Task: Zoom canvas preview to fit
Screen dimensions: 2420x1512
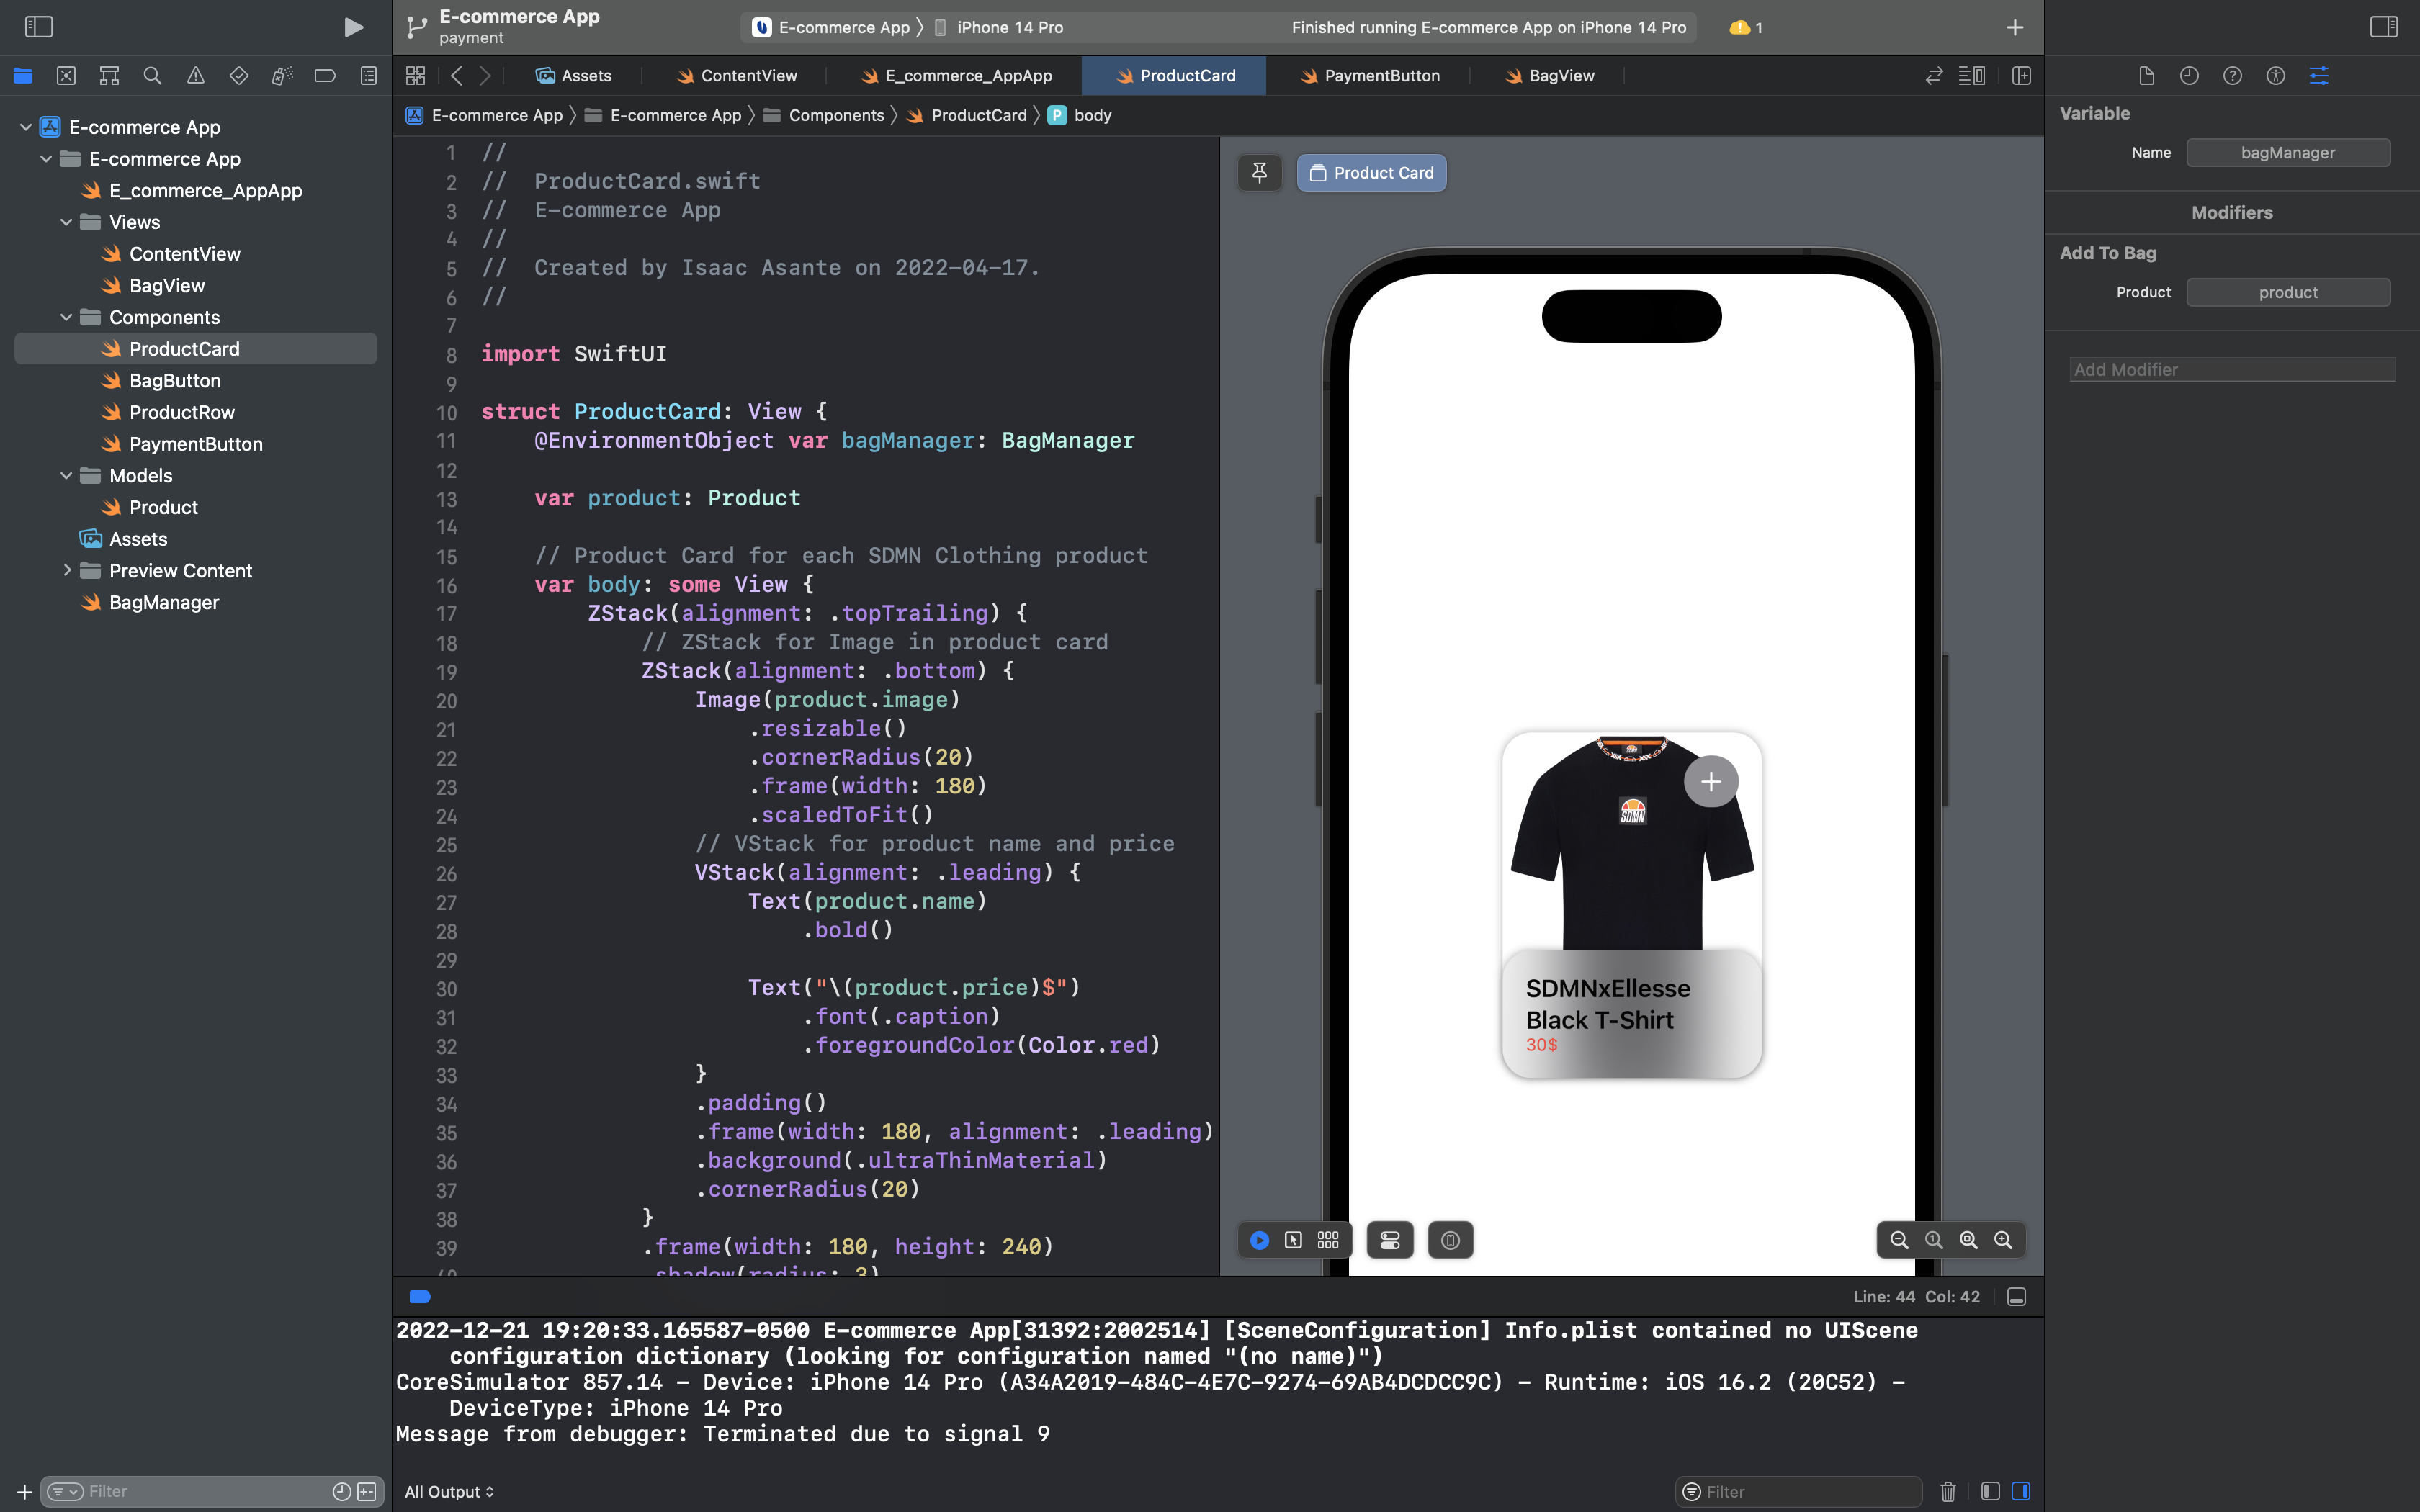Action: pos(1968,1240)
